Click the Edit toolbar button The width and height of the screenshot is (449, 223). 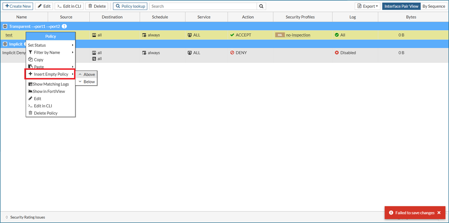coord(44,6)
